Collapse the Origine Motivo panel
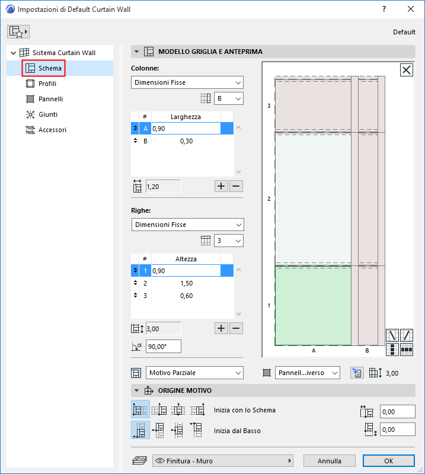 tap(136, 390)
